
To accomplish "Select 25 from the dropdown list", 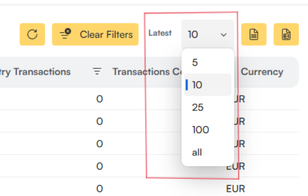I will tap(207, 107).
